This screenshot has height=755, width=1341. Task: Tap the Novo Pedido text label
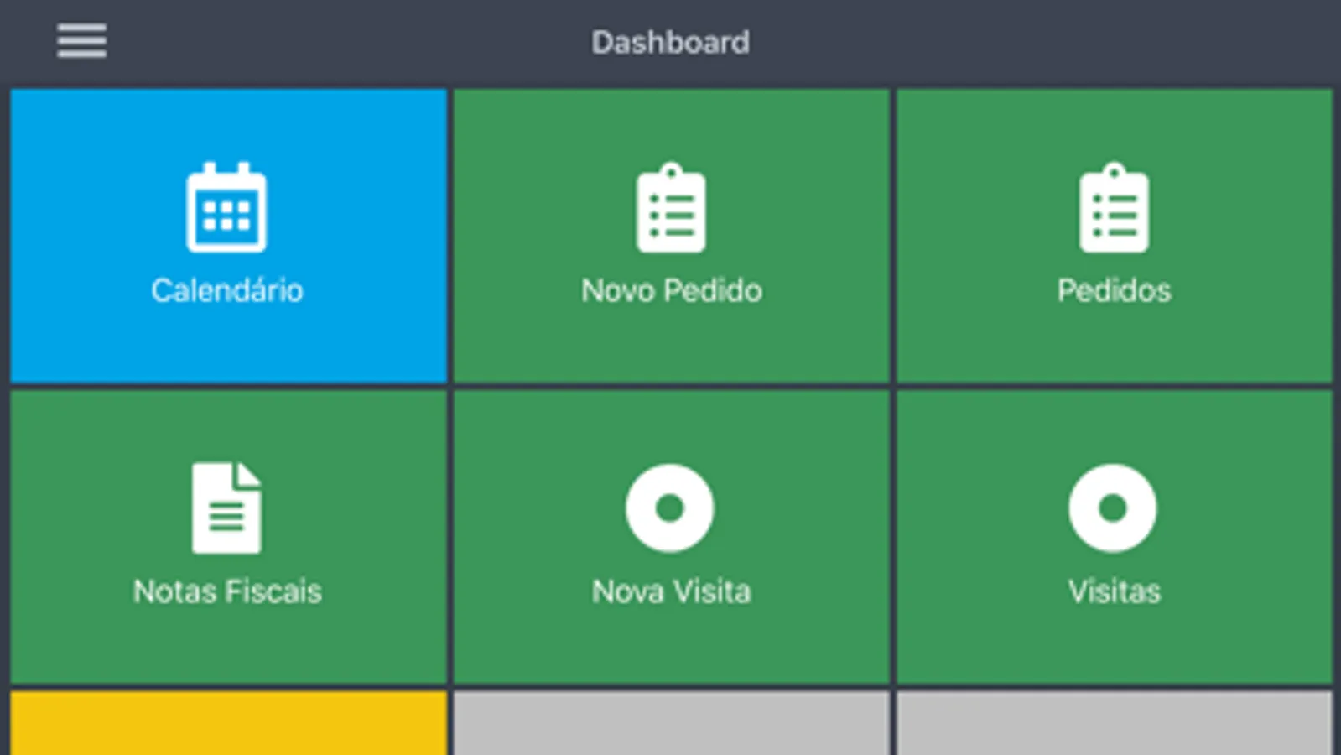pos(672,290)
